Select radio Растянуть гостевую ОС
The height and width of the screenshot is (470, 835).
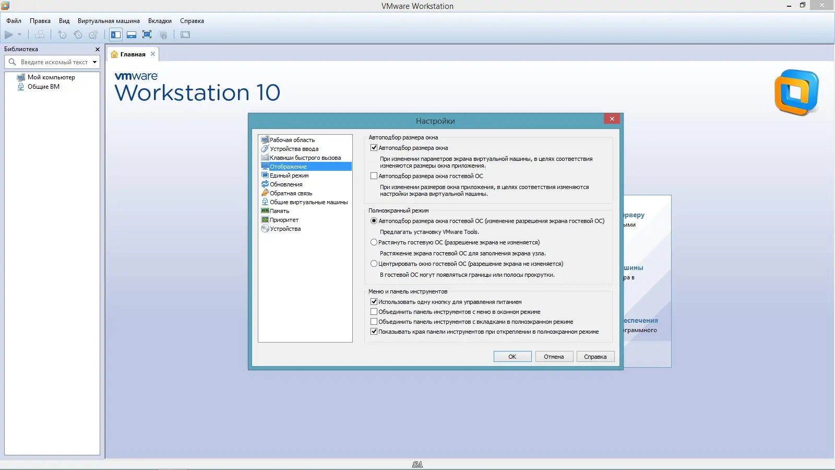374,242
